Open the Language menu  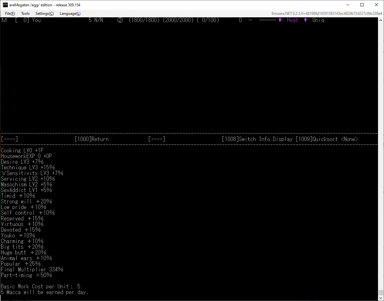click(70, 14)
